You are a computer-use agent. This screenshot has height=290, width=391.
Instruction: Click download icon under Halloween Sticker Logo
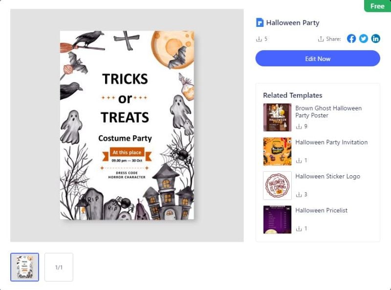tap(299, 194)
